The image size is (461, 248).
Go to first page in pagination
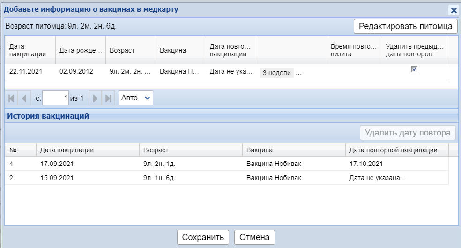pyautogui.click(x=12, y=98)
